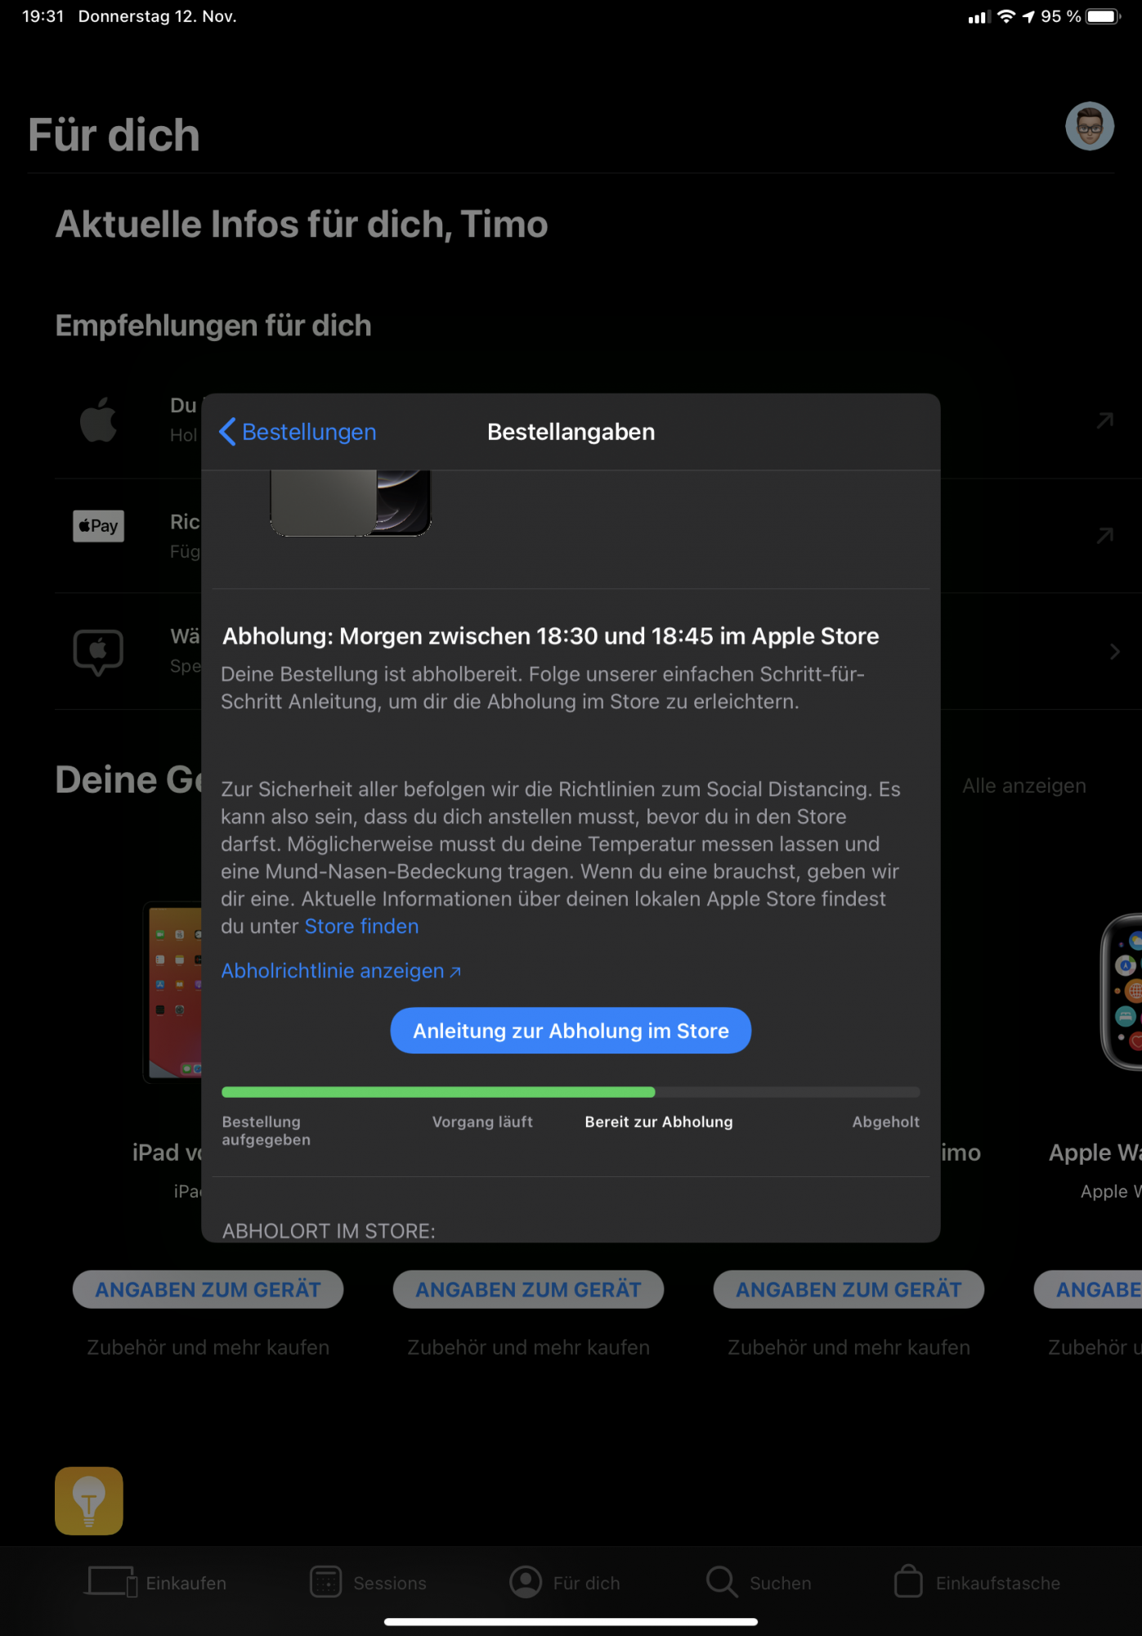This screenshot has width=1142, height=1636.
Task: Tap the Apple Watch device name text
Action: [1095, 1153]
